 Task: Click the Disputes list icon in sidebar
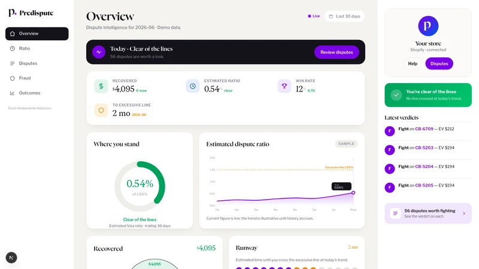pyautogui.click(x=12, y=63)
